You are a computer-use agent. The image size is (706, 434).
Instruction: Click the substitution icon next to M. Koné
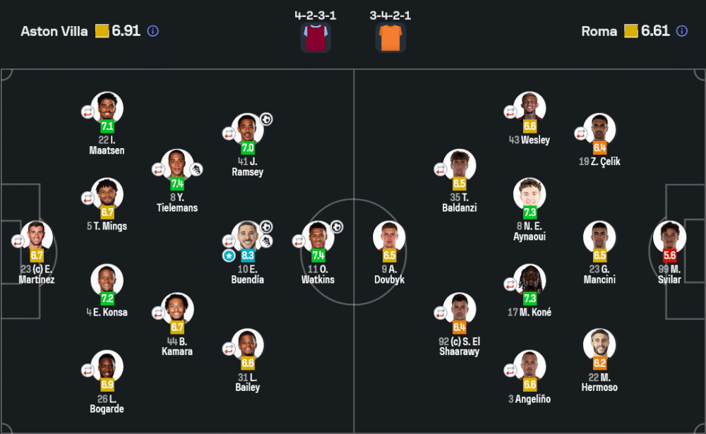point(510,284)
